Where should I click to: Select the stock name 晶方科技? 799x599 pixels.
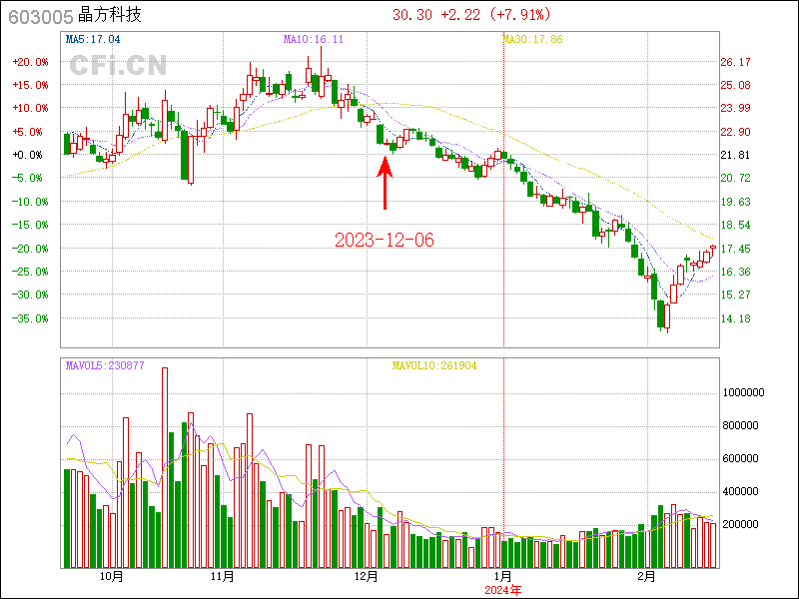[110, 15]
